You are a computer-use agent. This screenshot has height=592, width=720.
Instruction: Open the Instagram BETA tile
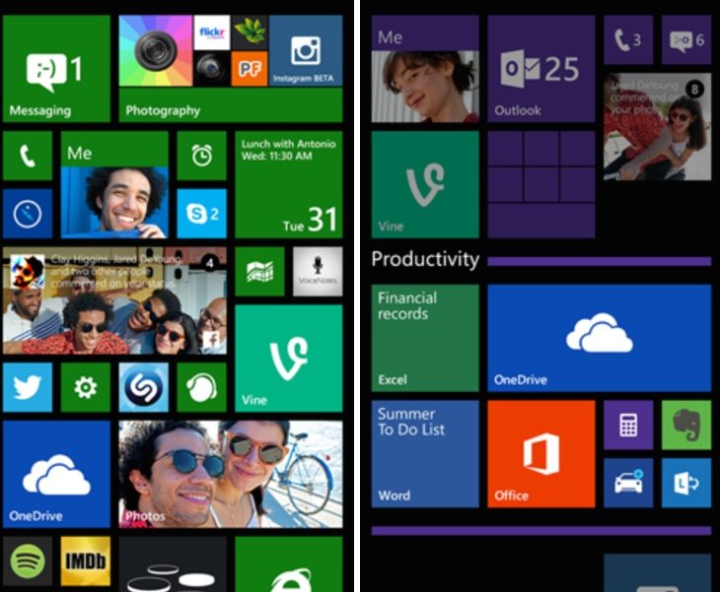[306, 50]
